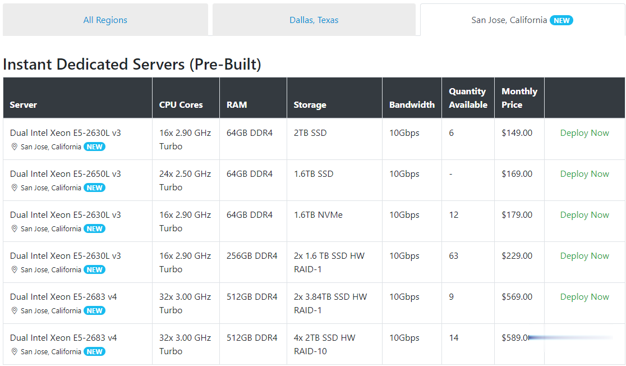The width and height of the screenshot is (626, 366).
Task: Select the Dual Intel Xeon E5-2650L v3 server name
Action: pos(66,174)
